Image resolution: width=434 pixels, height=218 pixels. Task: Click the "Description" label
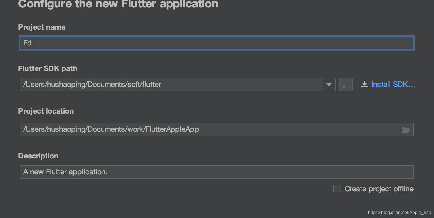[x=38, y=156]
